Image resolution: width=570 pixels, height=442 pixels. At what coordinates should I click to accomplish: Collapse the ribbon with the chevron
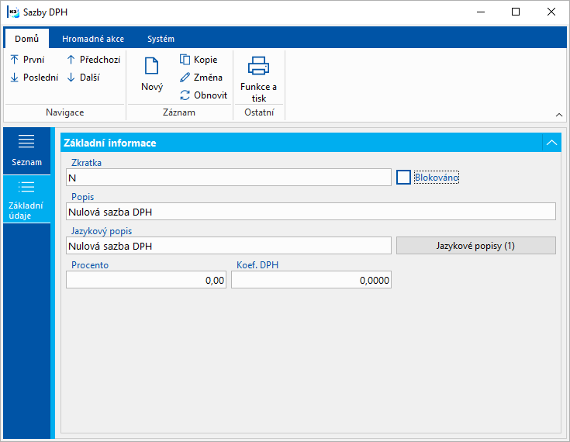(558, 115)
